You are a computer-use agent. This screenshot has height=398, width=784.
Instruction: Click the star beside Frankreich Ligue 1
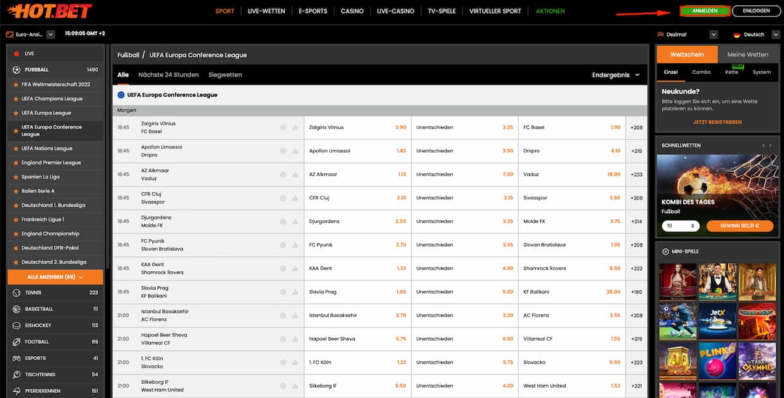tap(16, 220)
